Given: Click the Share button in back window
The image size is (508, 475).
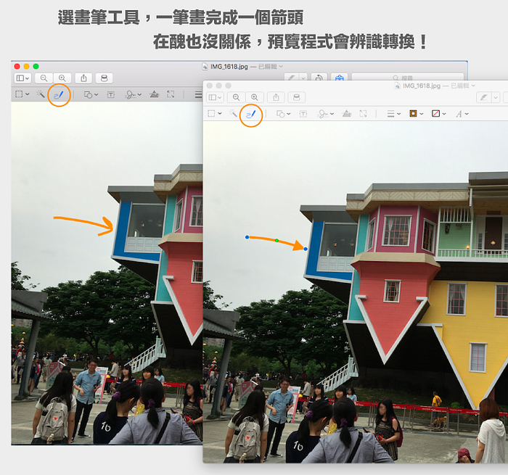Looking at the screenshot, I should point(83,78).
